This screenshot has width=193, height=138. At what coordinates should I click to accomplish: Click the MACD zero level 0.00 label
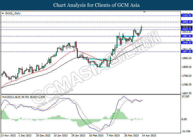coord(184,119)
